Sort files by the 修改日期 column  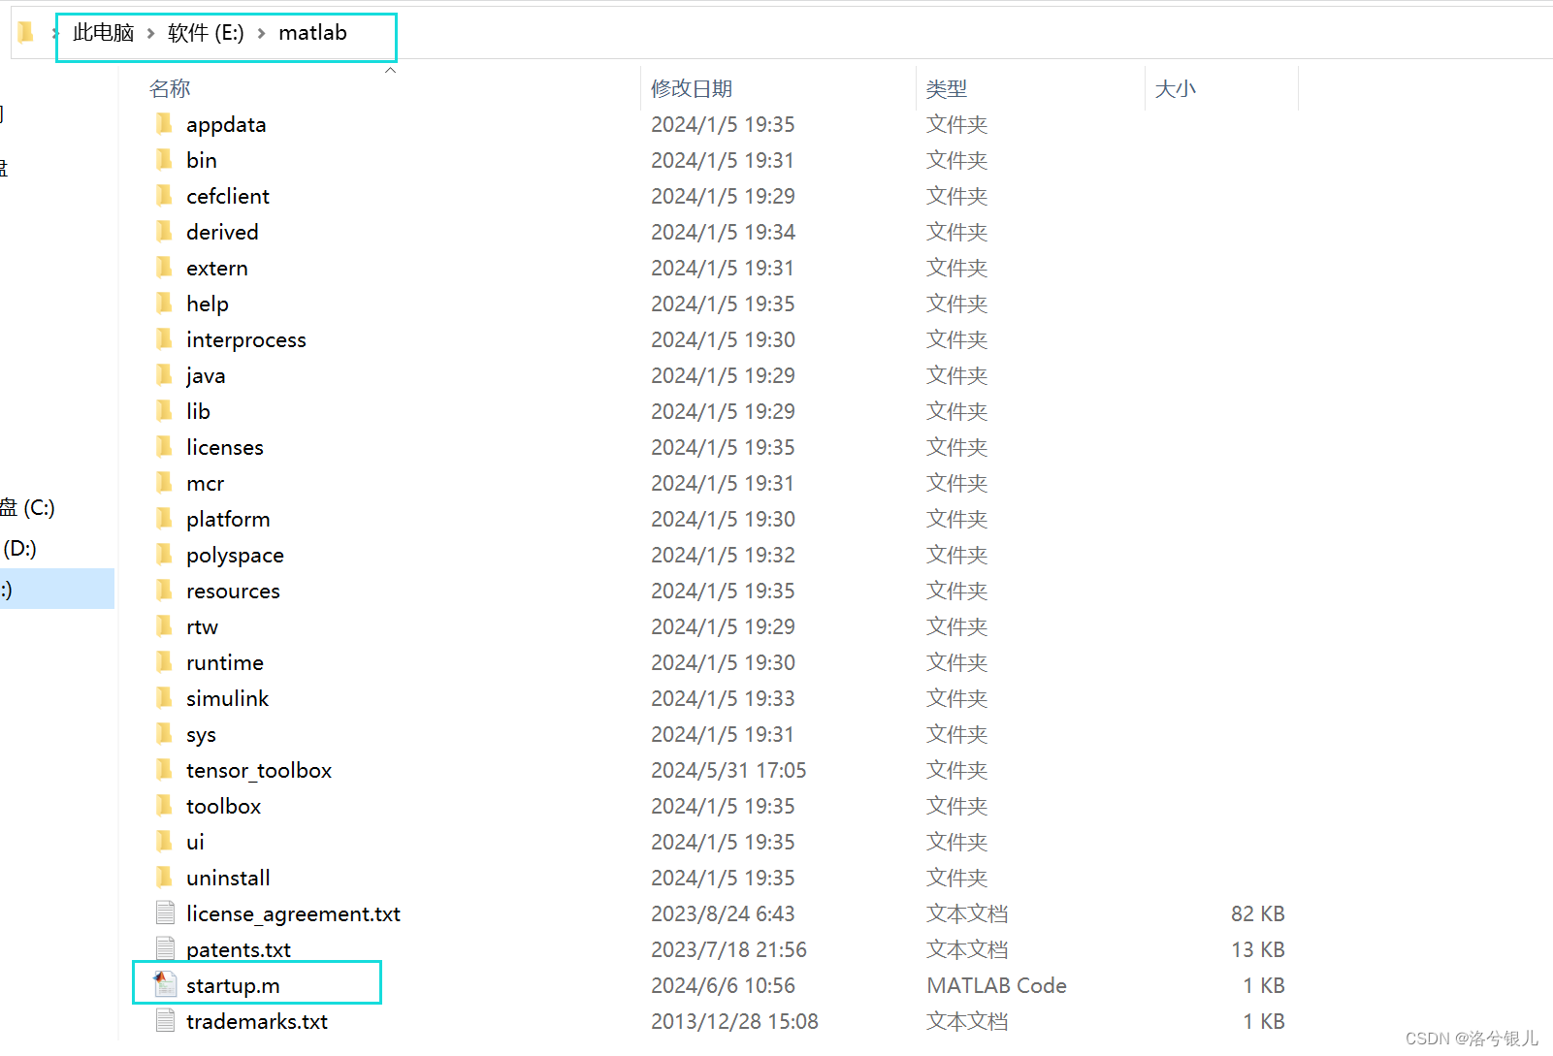(x=692, y=88)
